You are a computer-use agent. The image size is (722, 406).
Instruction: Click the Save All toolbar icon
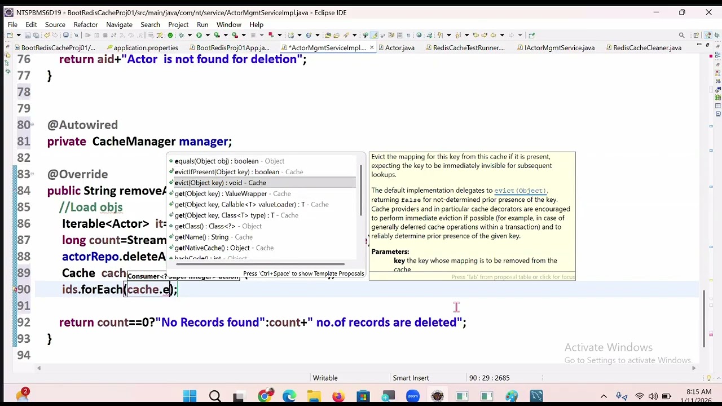click(36, 36)
